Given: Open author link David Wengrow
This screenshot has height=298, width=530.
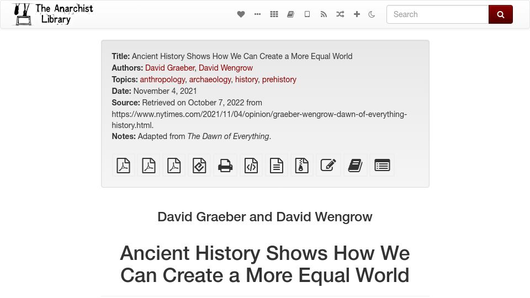Looking at the screenshot, I should [x=226, y=68].
